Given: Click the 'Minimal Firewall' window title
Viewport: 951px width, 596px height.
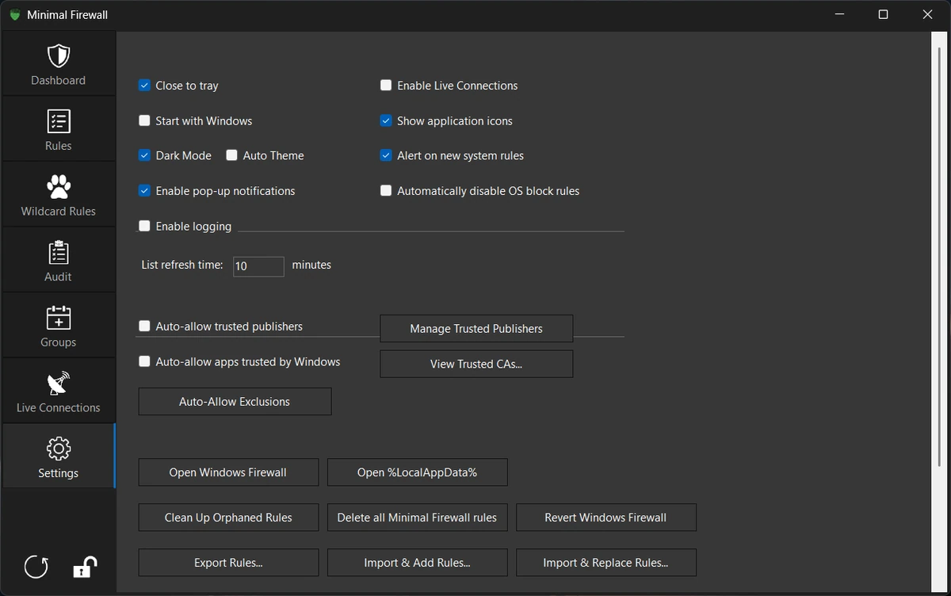Looking at the screenshot, I should [x=67, y=15].
